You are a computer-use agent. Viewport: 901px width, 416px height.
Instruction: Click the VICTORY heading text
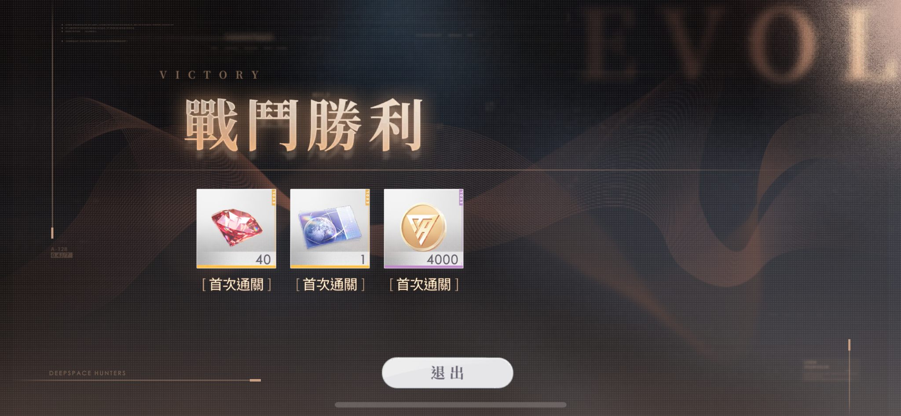210,75
